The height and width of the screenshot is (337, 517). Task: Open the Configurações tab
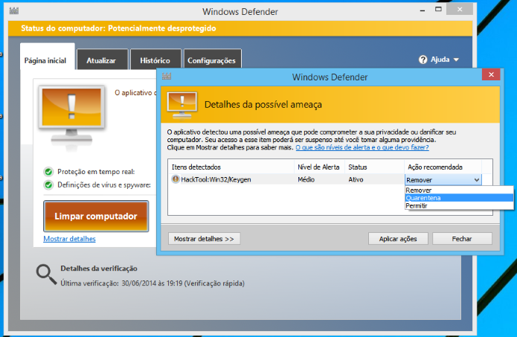click(x=212, y=60)
